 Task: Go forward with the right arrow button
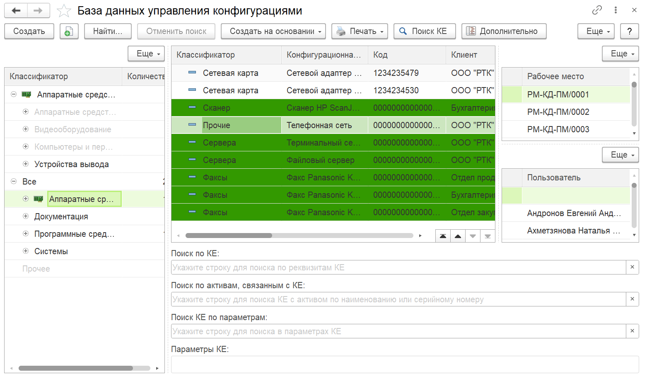[x=38, y=10]
